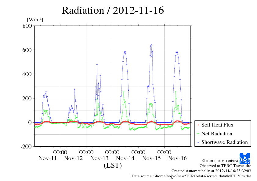Image resolution: width=257 pixels, height=181 pixels.
Task: Click the (LST) axis label
Action: click(113, 165)
